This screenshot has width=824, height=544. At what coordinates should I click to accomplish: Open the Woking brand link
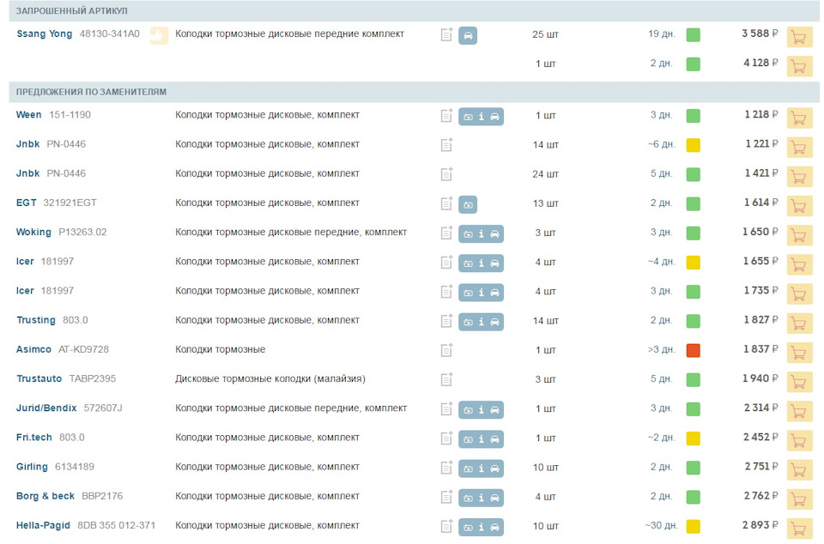pos(33,232)
